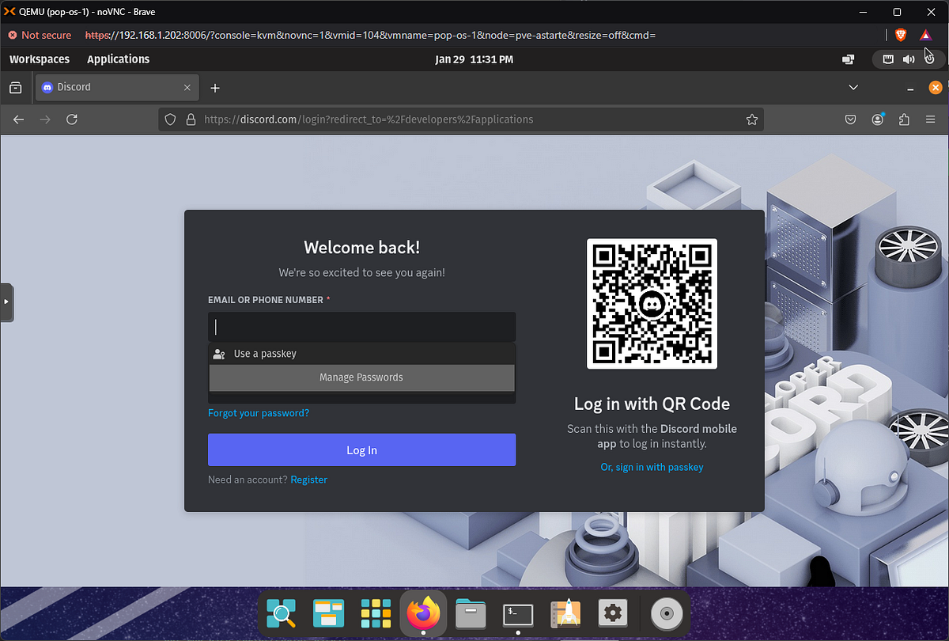
Task: Choose Use a passkey autofill option
Action: tap(361, 354)
